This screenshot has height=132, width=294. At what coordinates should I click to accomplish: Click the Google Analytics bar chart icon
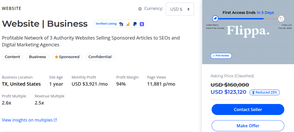coord(128,24)
